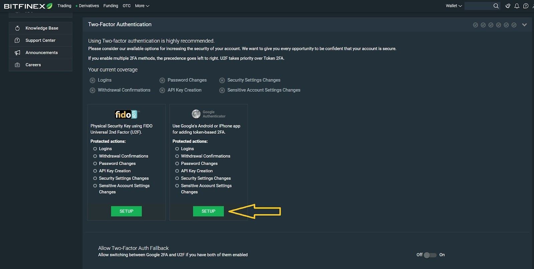Viewport: 534px width, 269px height.
Task: Expand the Wallet dropdown
Action: [454, 6]
